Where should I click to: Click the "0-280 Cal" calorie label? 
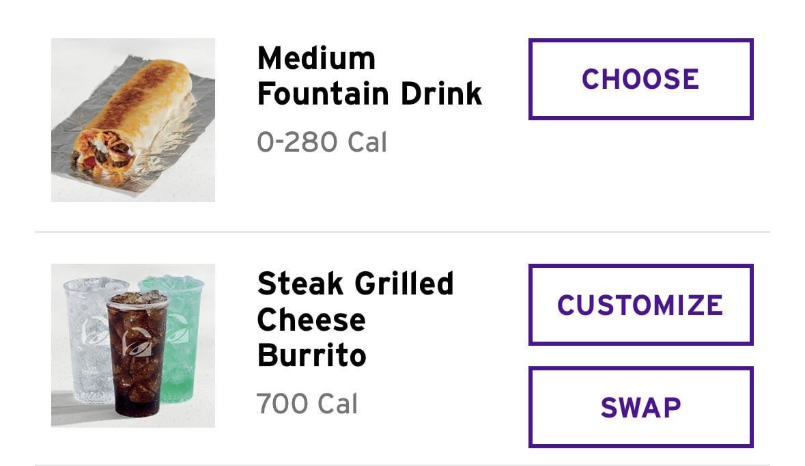click(322, 142)
